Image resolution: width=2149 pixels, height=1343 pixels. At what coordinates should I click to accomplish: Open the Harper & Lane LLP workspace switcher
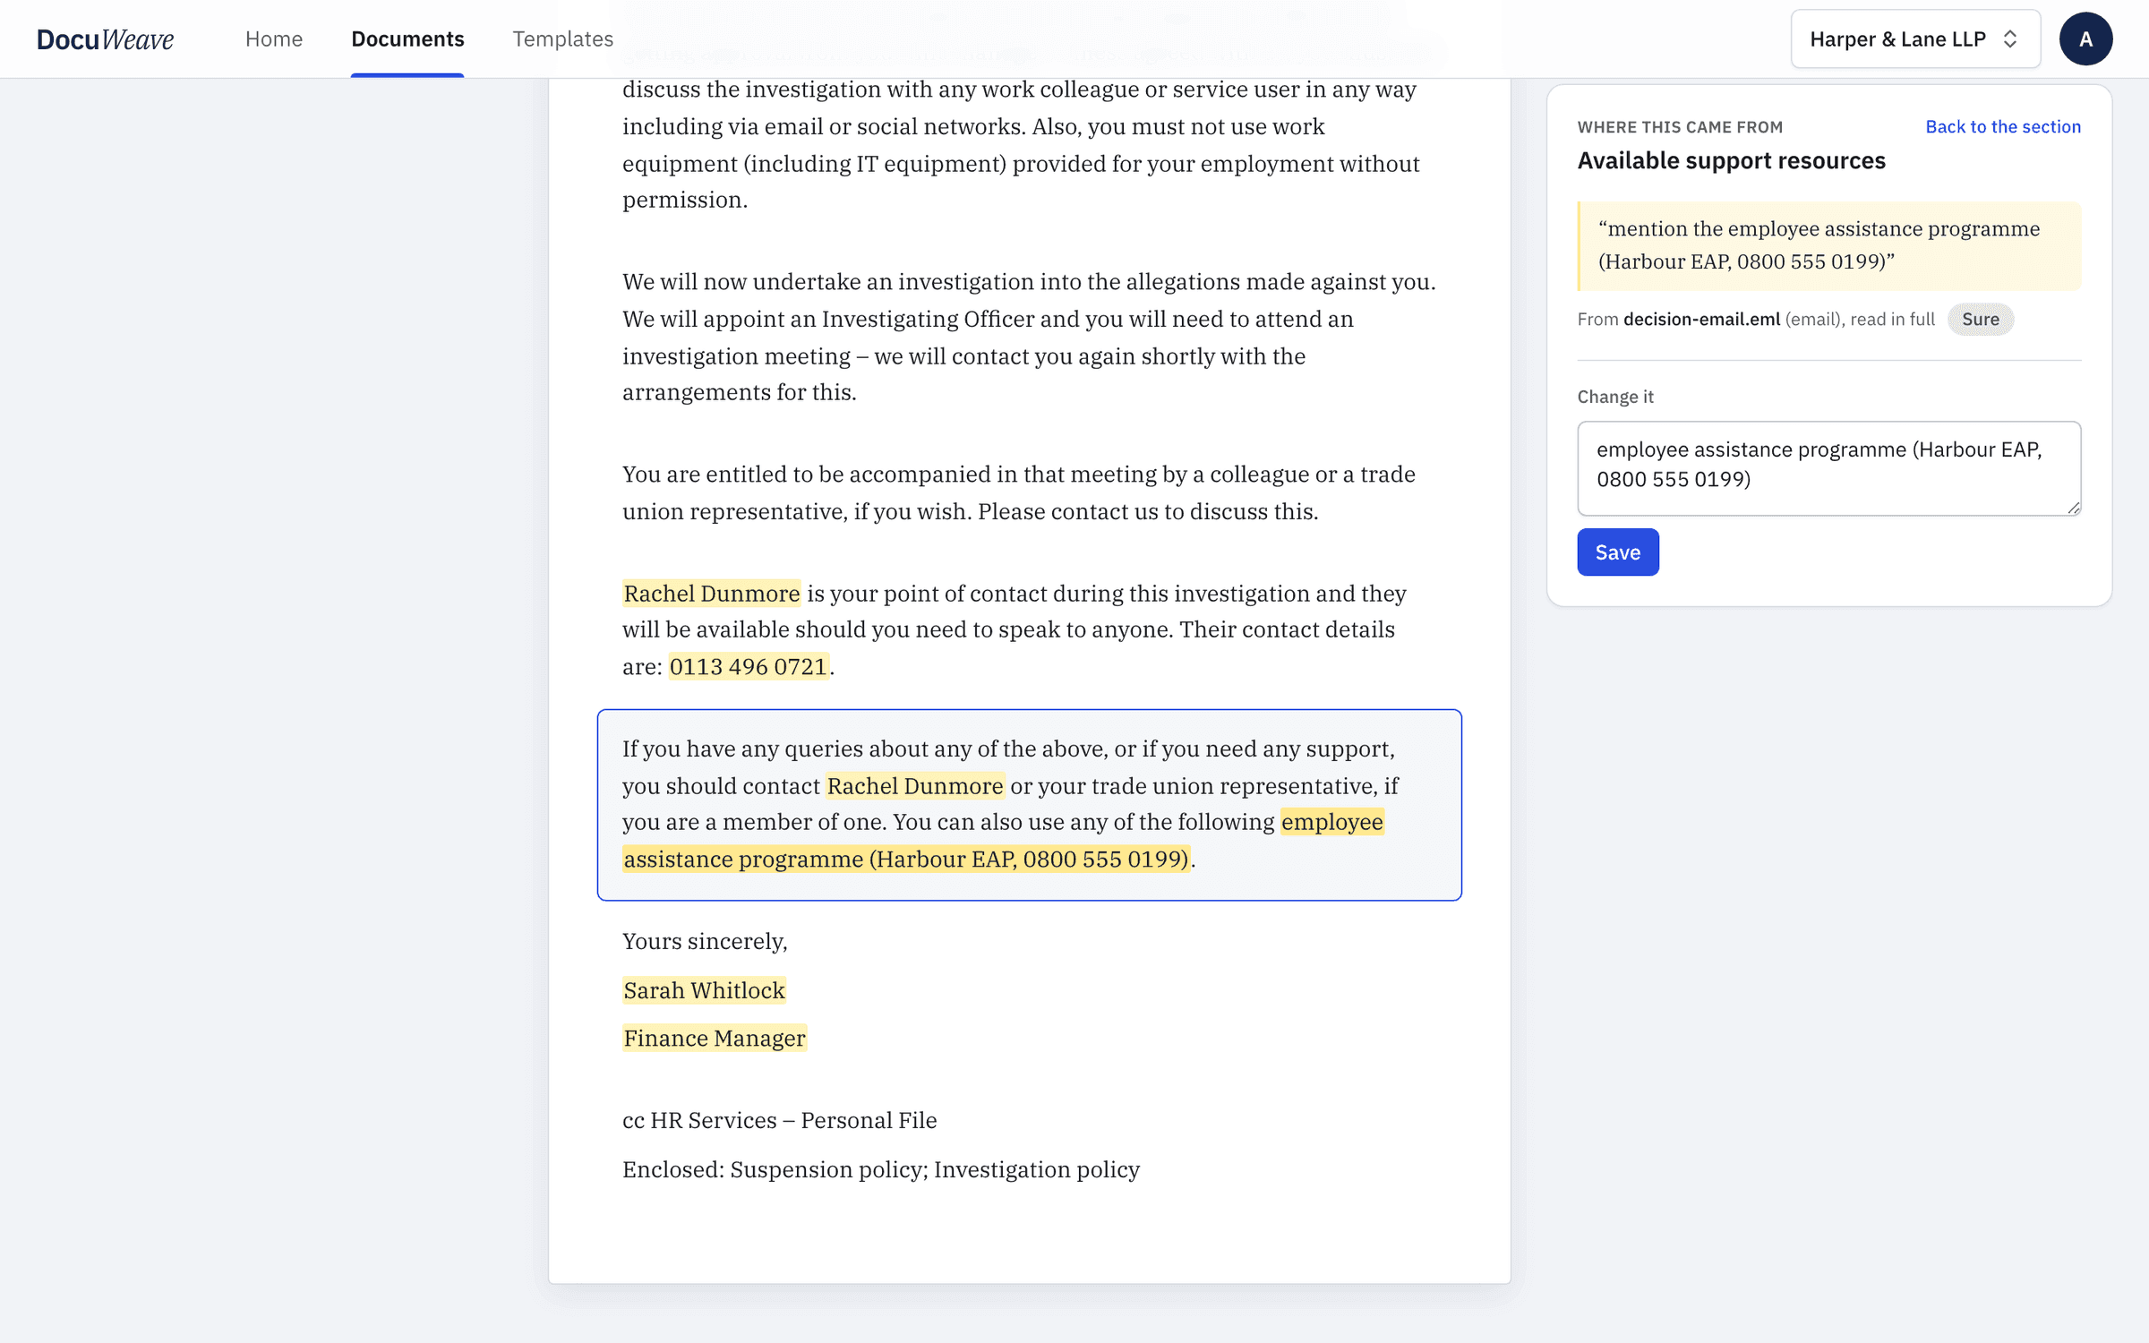(x=1915, y=38)
